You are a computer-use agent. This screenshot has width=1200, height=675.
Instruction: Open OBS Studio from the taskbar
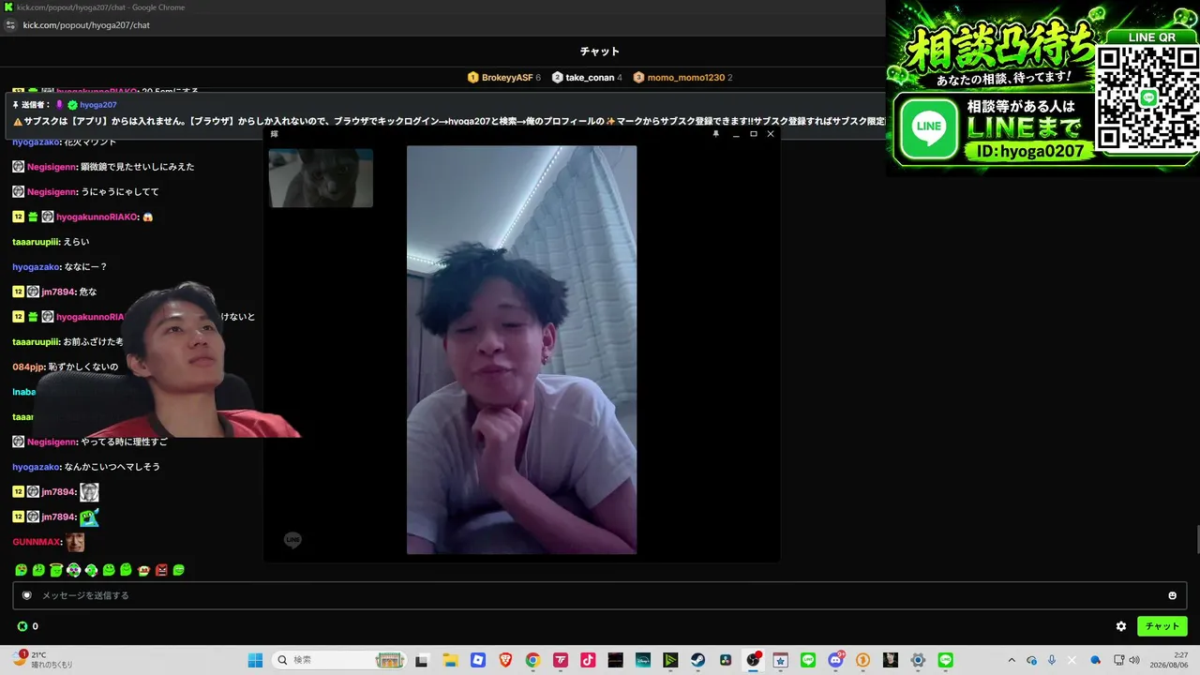coord(753,660)
